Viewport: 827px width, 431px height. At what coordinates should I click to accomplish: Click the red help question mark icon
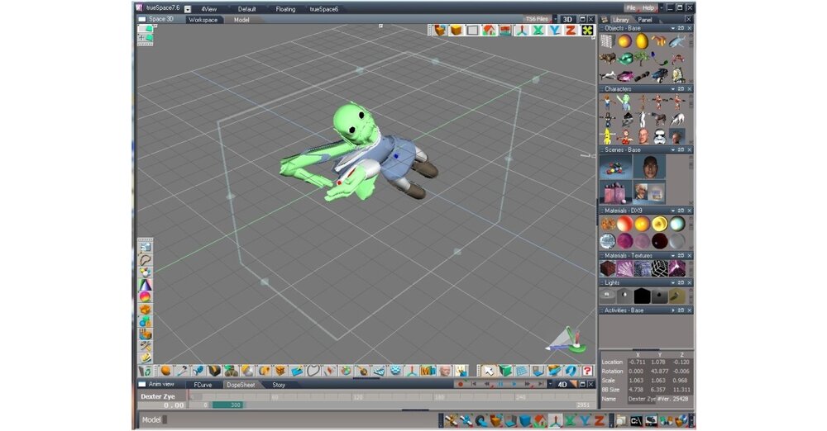tap(587, 371)
